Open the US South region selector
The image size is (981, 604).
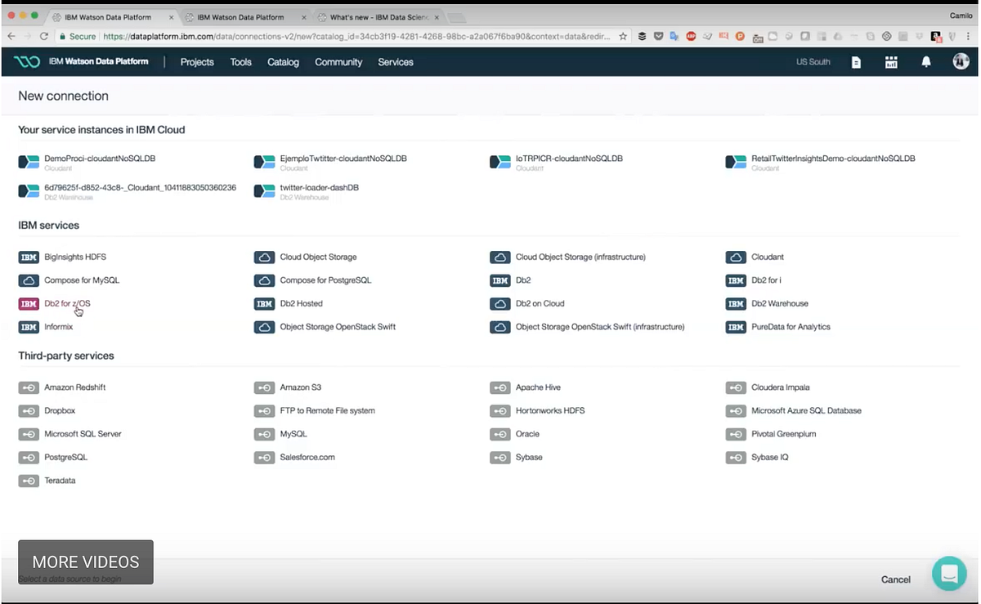click(x=813, y=61)
